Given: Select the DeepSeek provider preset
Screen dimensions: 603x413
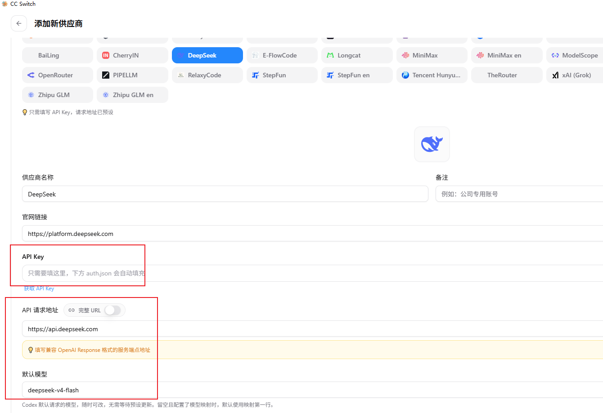Looking at the screenshot, I should pos(207,55).
